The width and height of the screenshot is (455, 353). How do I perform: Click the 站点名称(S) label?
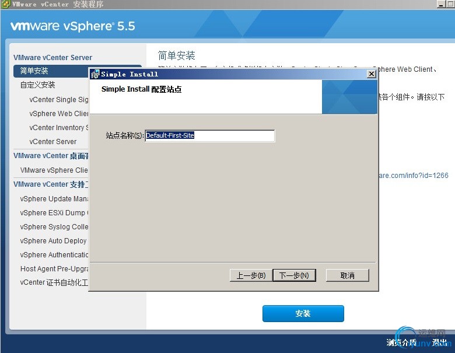(125, 135)
